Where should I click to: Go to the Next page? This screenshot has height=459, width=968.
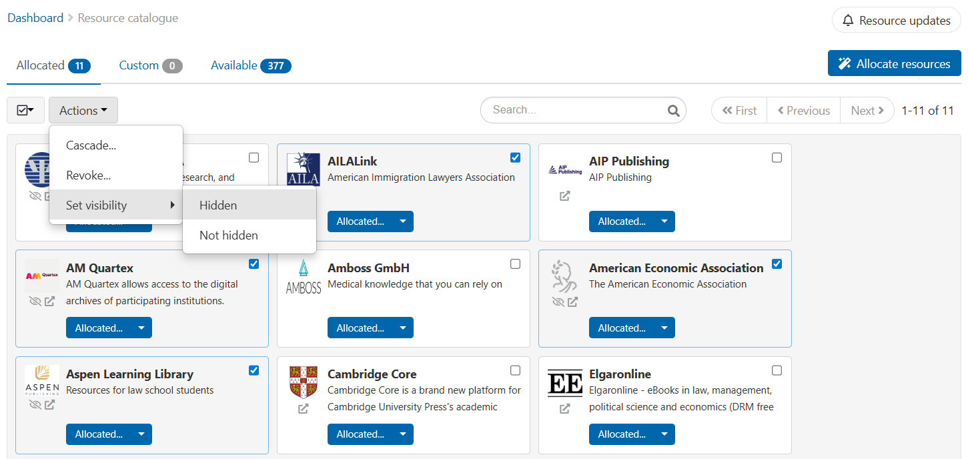coord(867,111)
